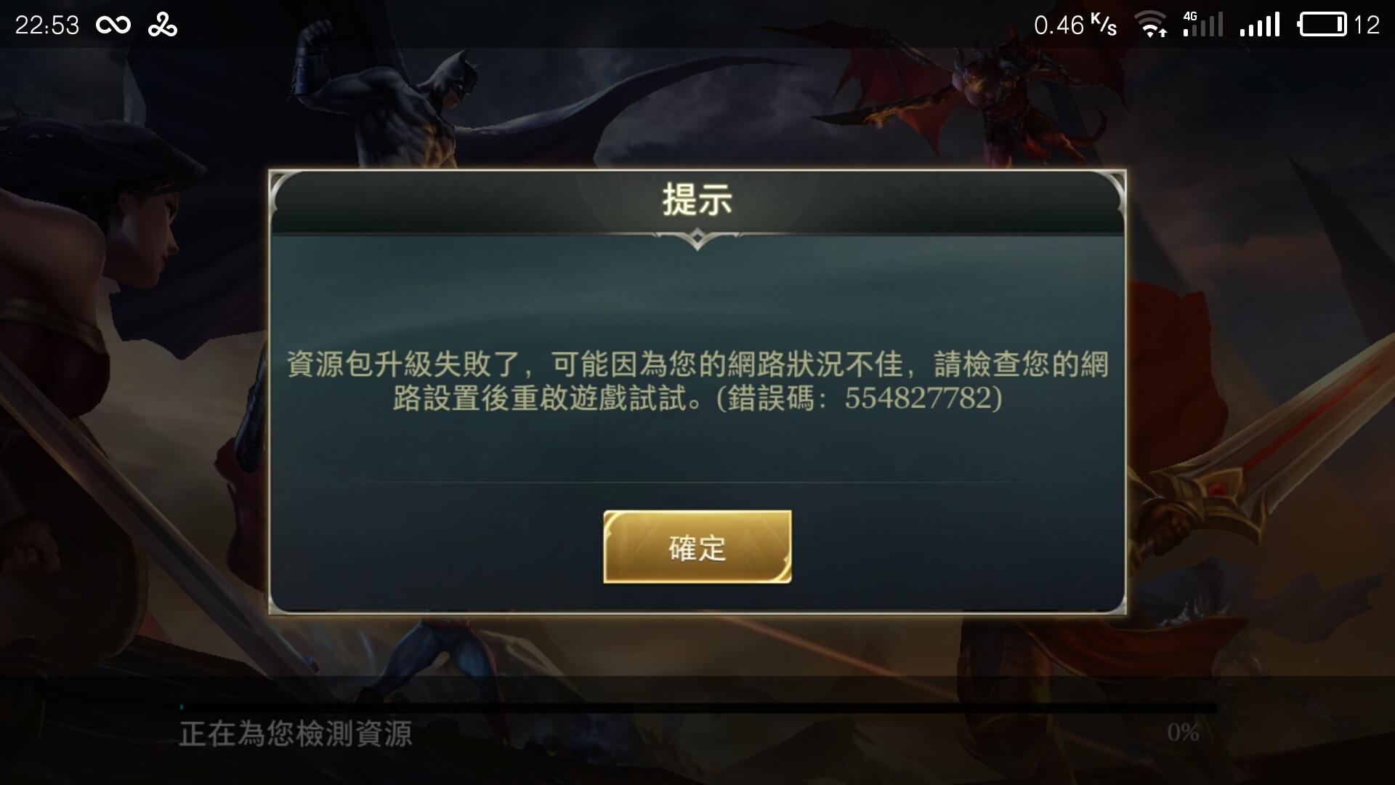Tap the 確定 confirm button

click(697, 547)
